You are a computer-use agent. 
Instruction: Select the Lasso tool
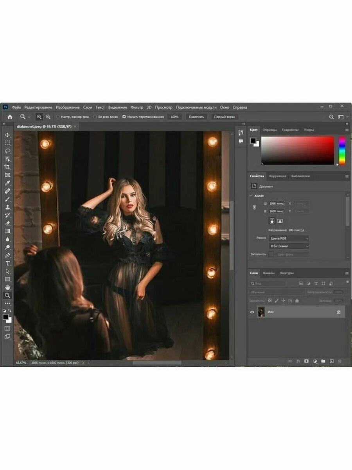point(7,151)
